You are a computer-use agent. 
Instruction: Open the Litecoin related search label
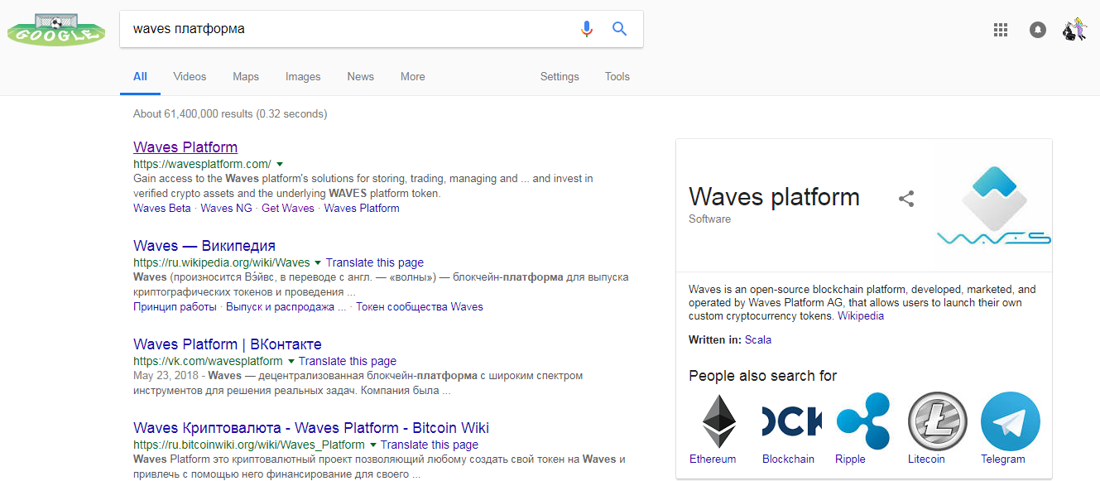[926, 459]
